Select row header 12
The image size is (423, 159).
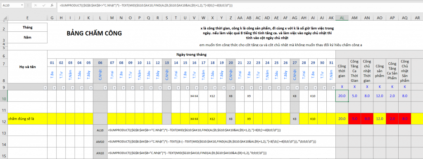pyautogui.click(x=4, y=119)
